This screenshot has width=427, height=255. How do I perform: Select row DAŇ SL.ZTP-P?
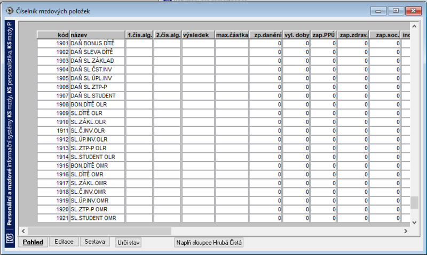click(x=223, y=87)
